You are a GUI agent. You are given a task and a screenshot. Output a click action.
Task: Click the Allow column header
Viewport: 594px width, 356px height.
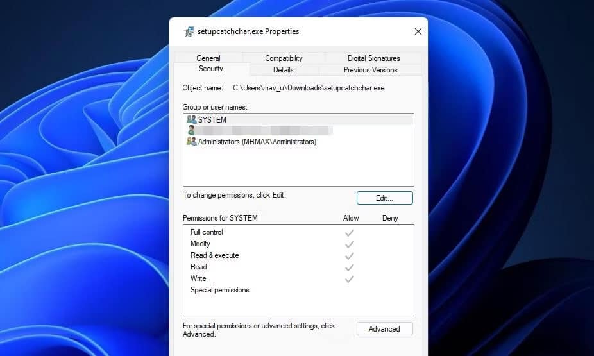pos(351,218)
